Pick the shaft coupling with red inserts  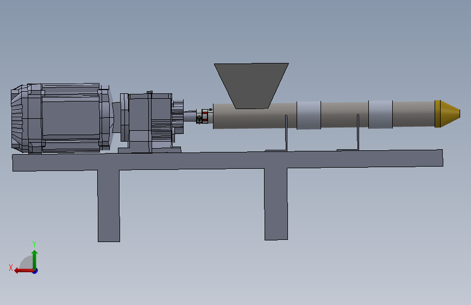coord(203,116)
